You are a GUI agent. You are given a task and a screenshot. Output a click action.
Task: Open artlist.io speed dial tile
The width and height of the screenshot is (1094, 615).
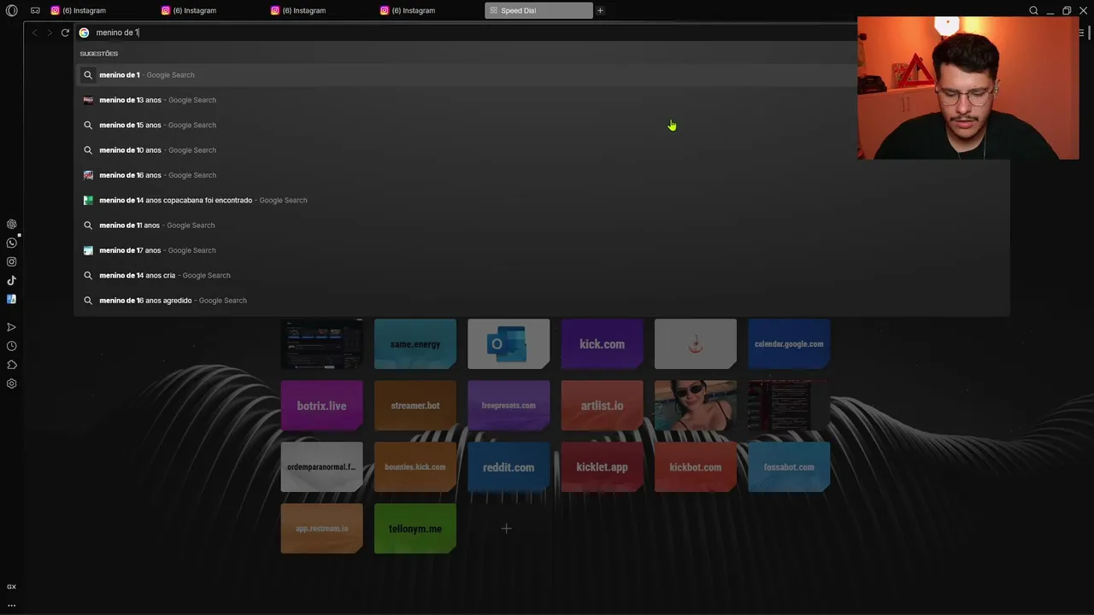[x=602, y=406]
